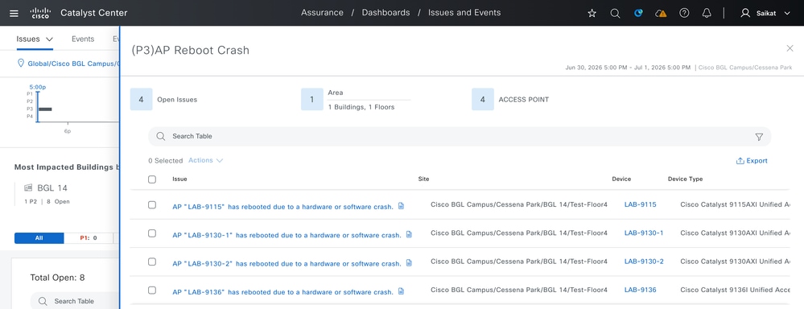
Task: Click search icon in Total Open table
Action: tap(43, 301)
